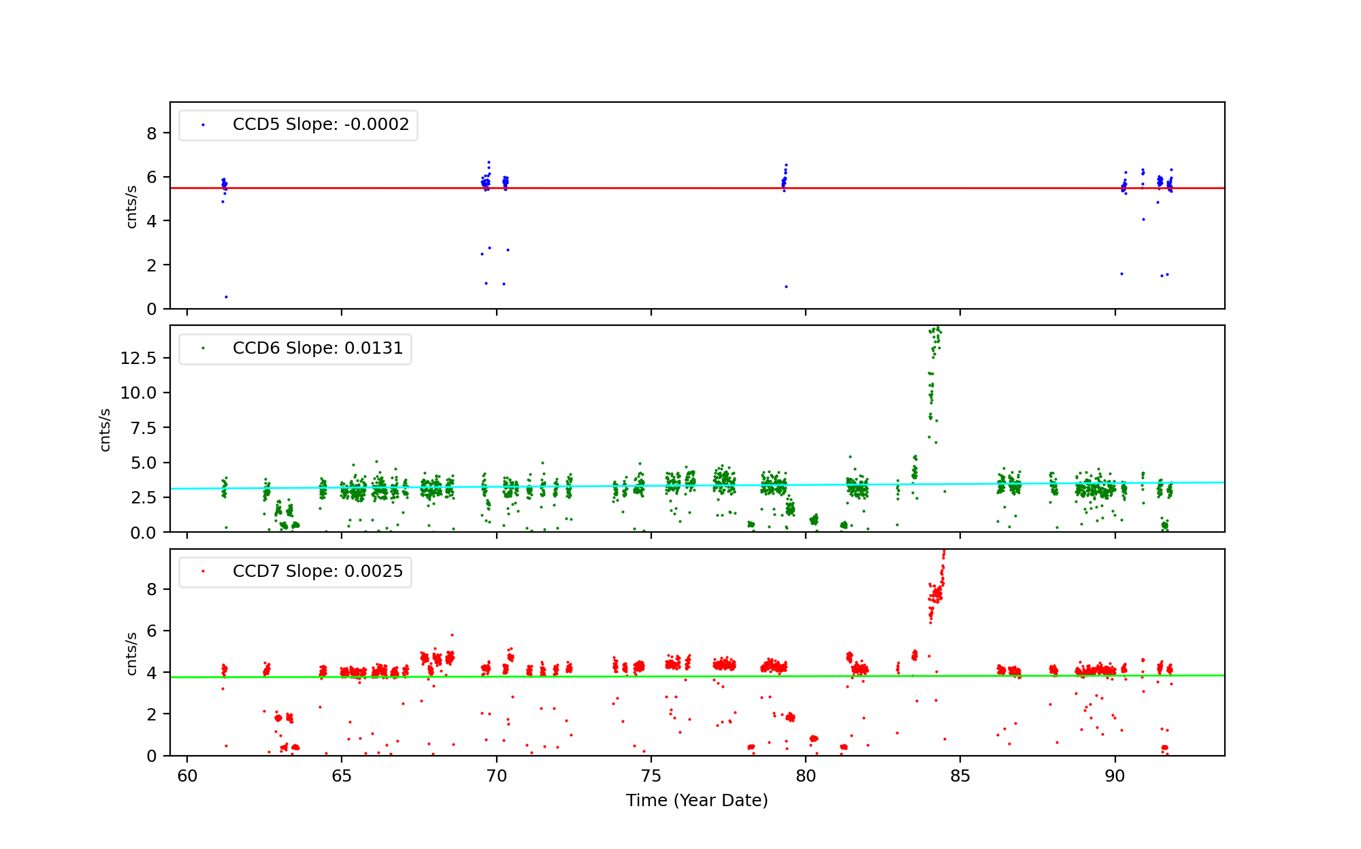The height and width of the screenshot is (849, 1361).
Task: Click the blue CCD5 legend marker
Action: click(203, 125)
